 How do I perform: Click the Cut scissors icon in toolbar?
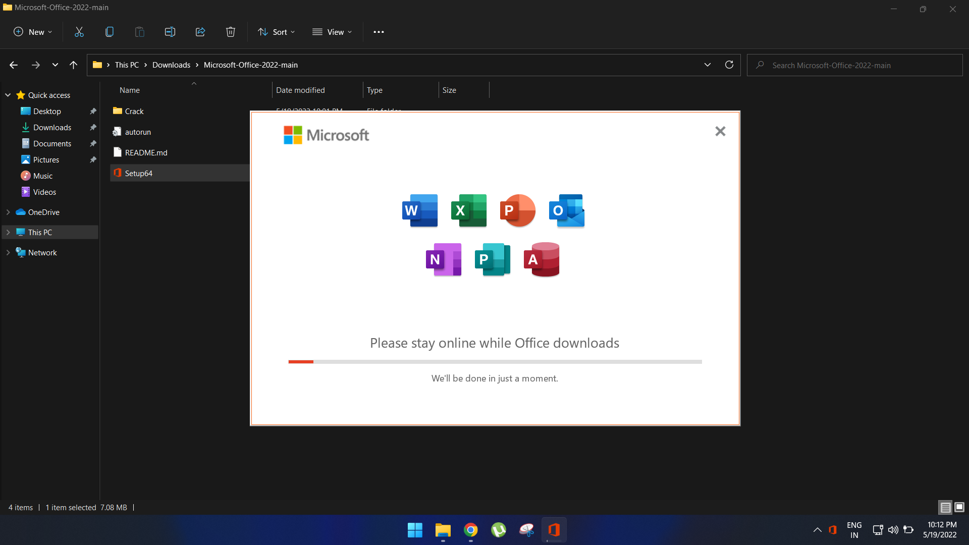pyautogui.click(x=79, y=32)
